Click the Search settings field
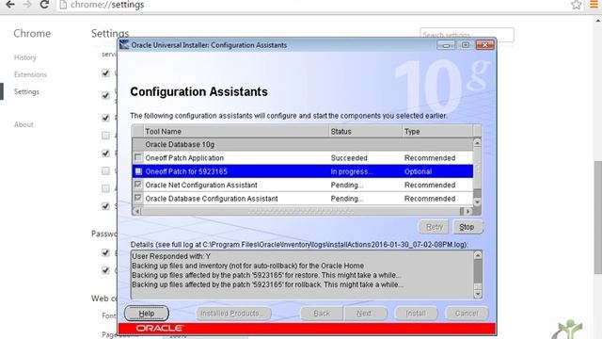 [467, 35]
